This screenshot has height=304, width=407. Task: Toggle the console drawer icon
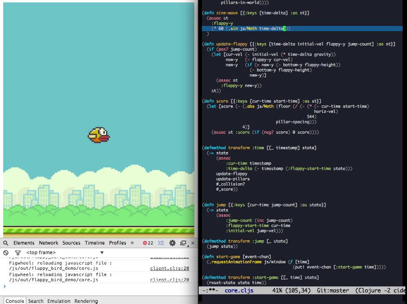[161, 243]
